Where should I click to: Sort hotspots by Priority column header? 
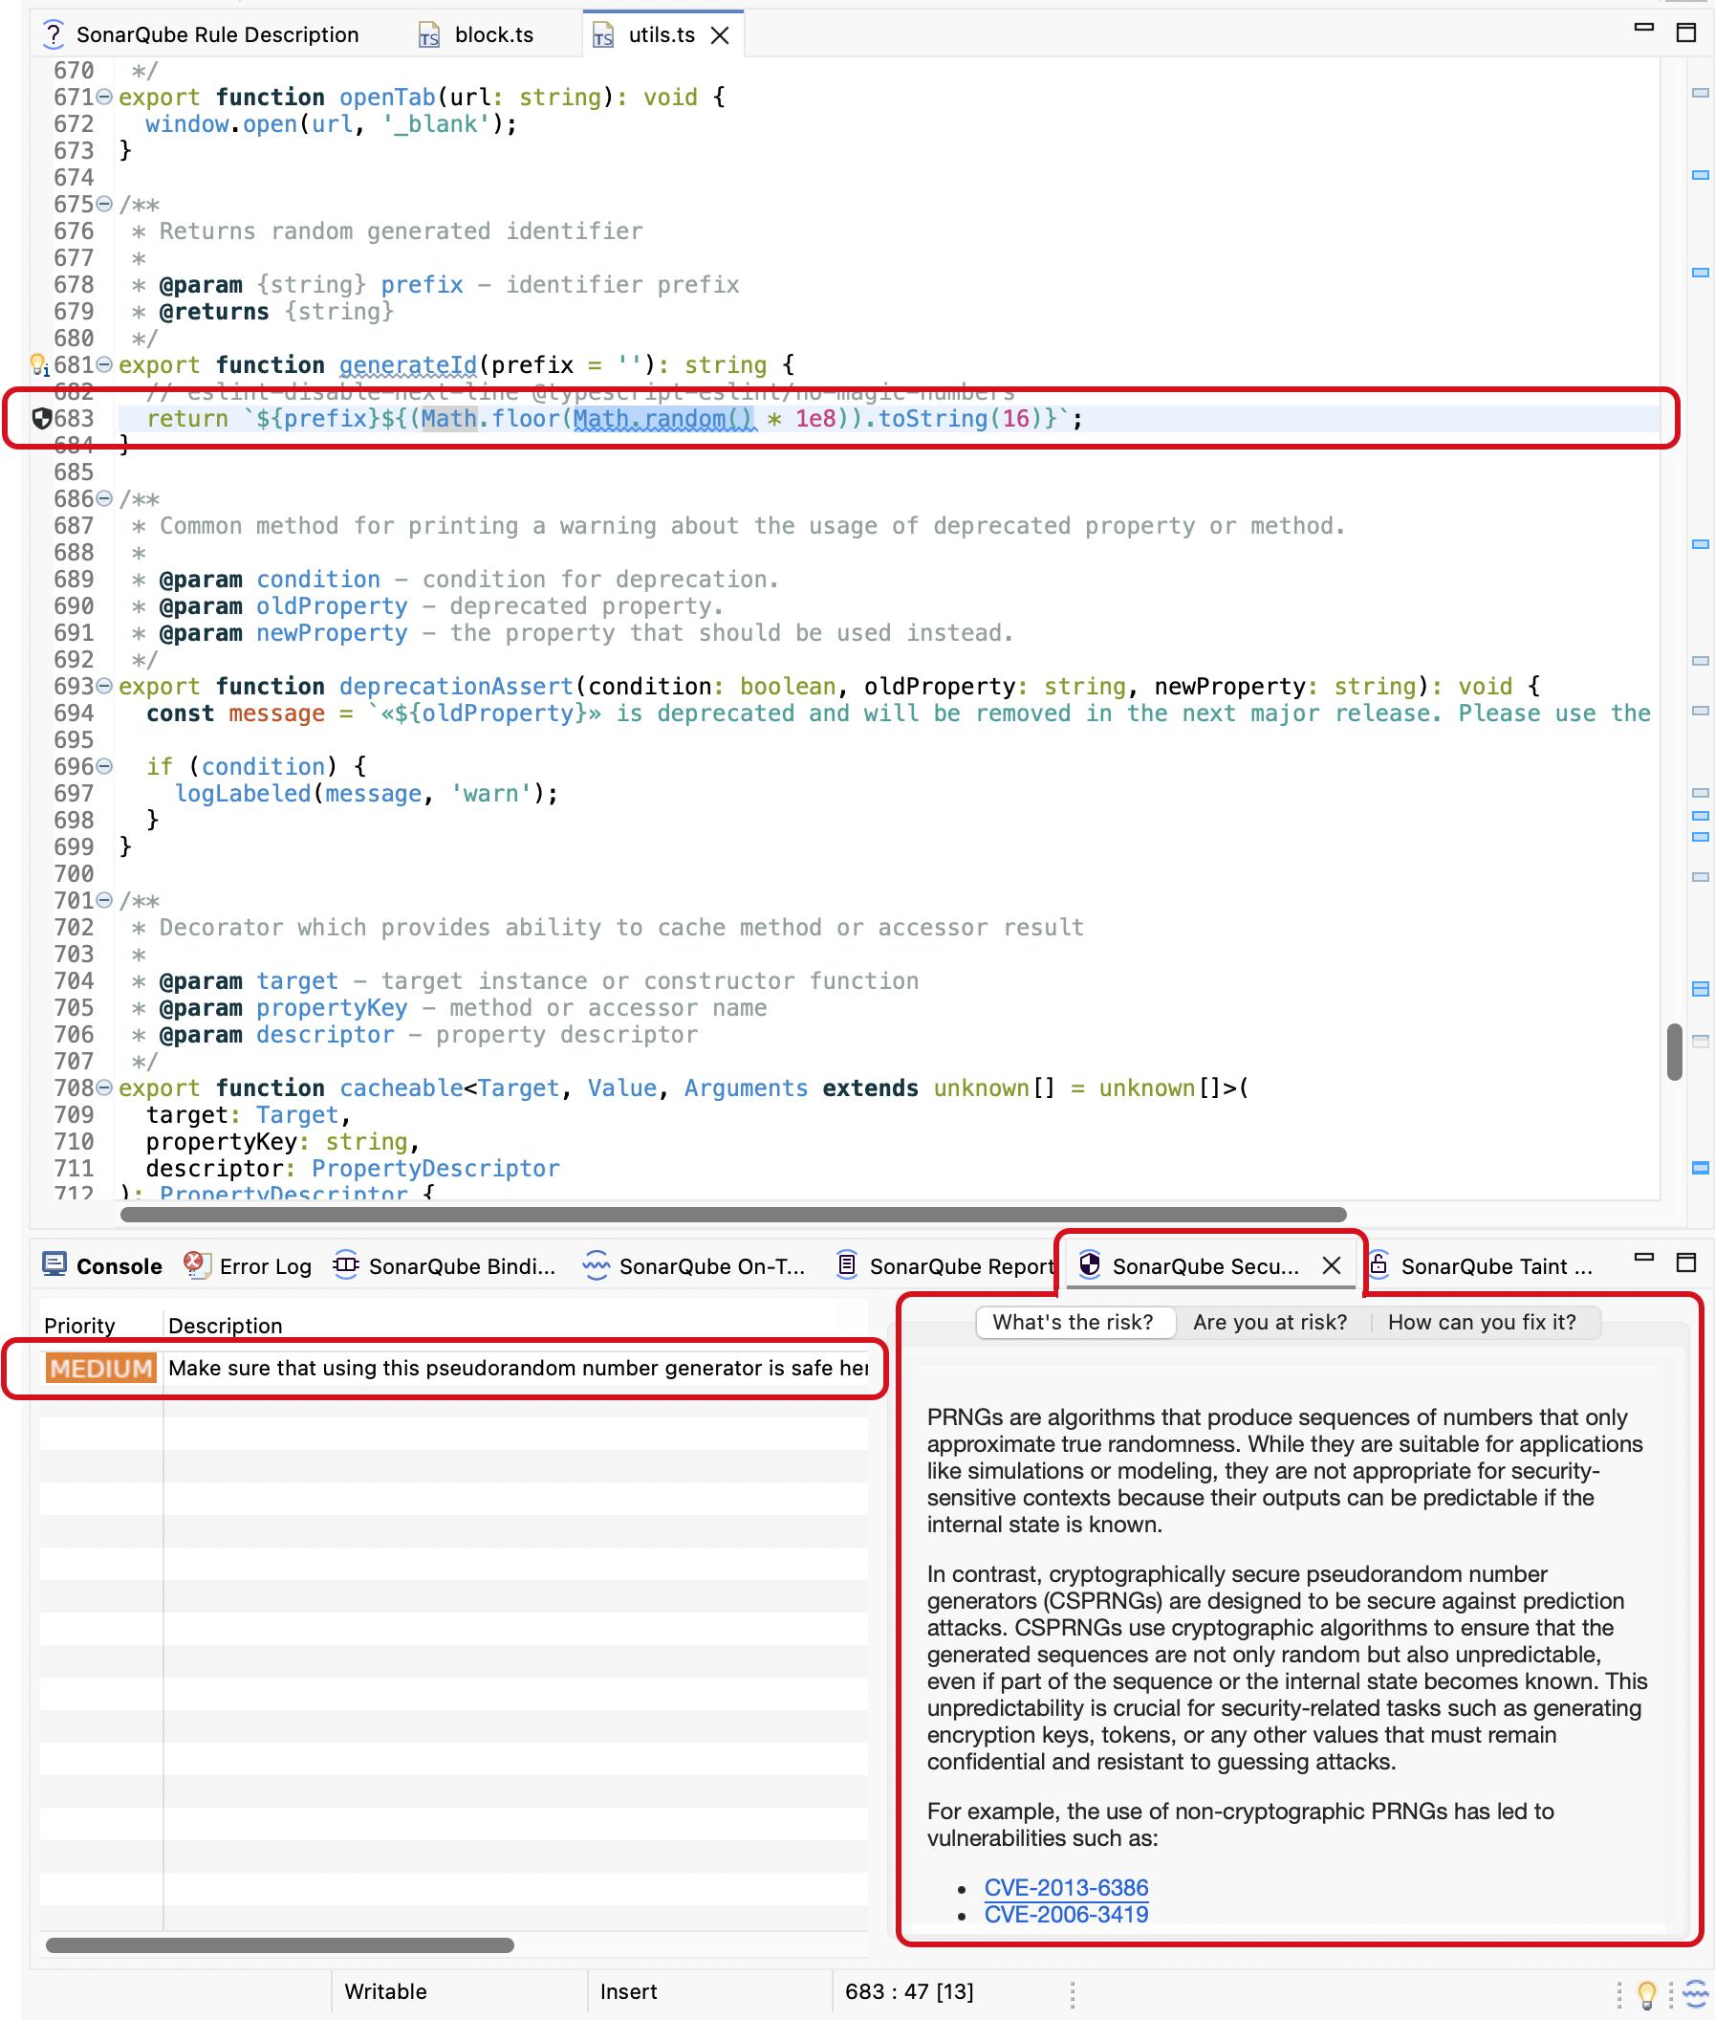coord(100,1325)
